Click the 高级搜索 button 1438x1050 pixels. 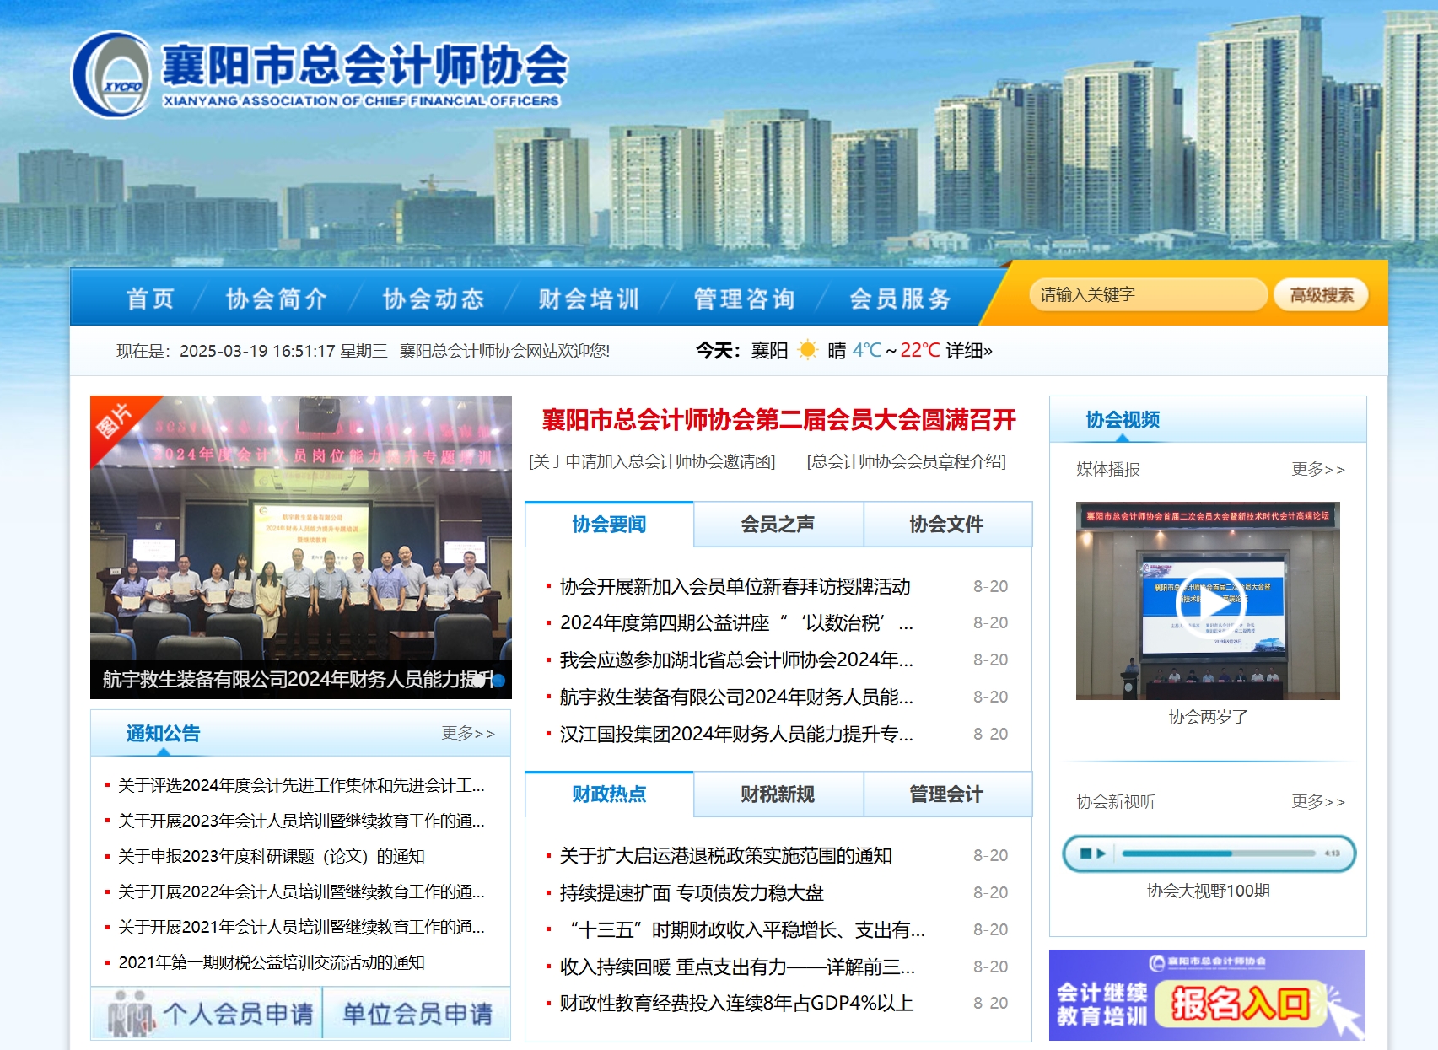pos(1321,295)
